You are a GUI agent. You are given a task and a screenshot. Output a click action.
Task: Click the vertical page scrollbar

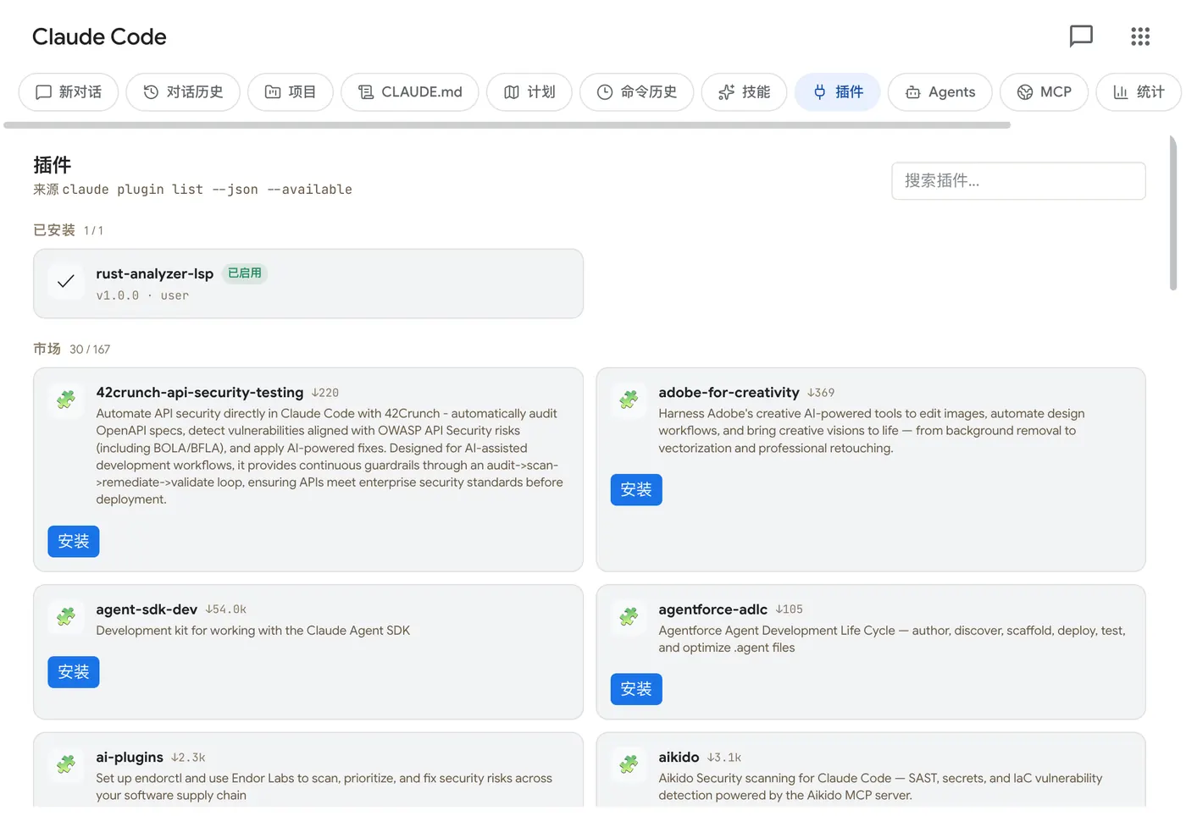point(1173,213)
